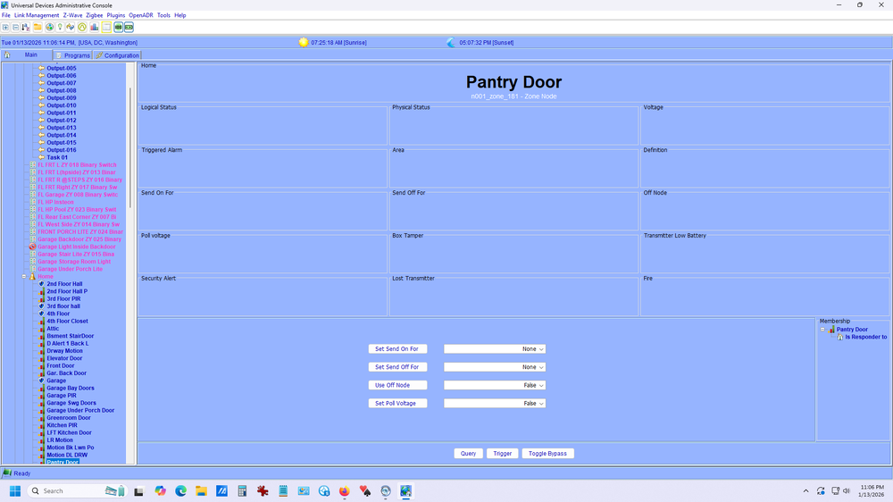Select Front Door in the device tree

tap(60, 366)
